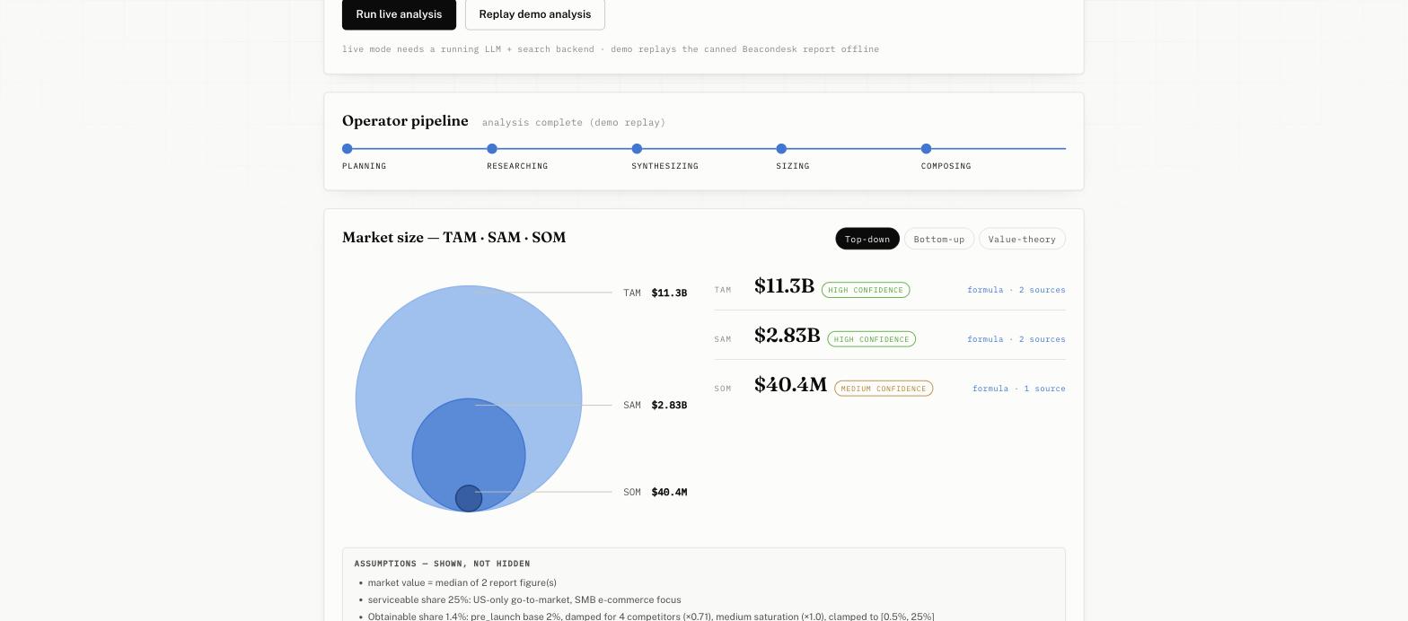
Task: Click the Researching pipeline step dot
Action: pos(492,149)
